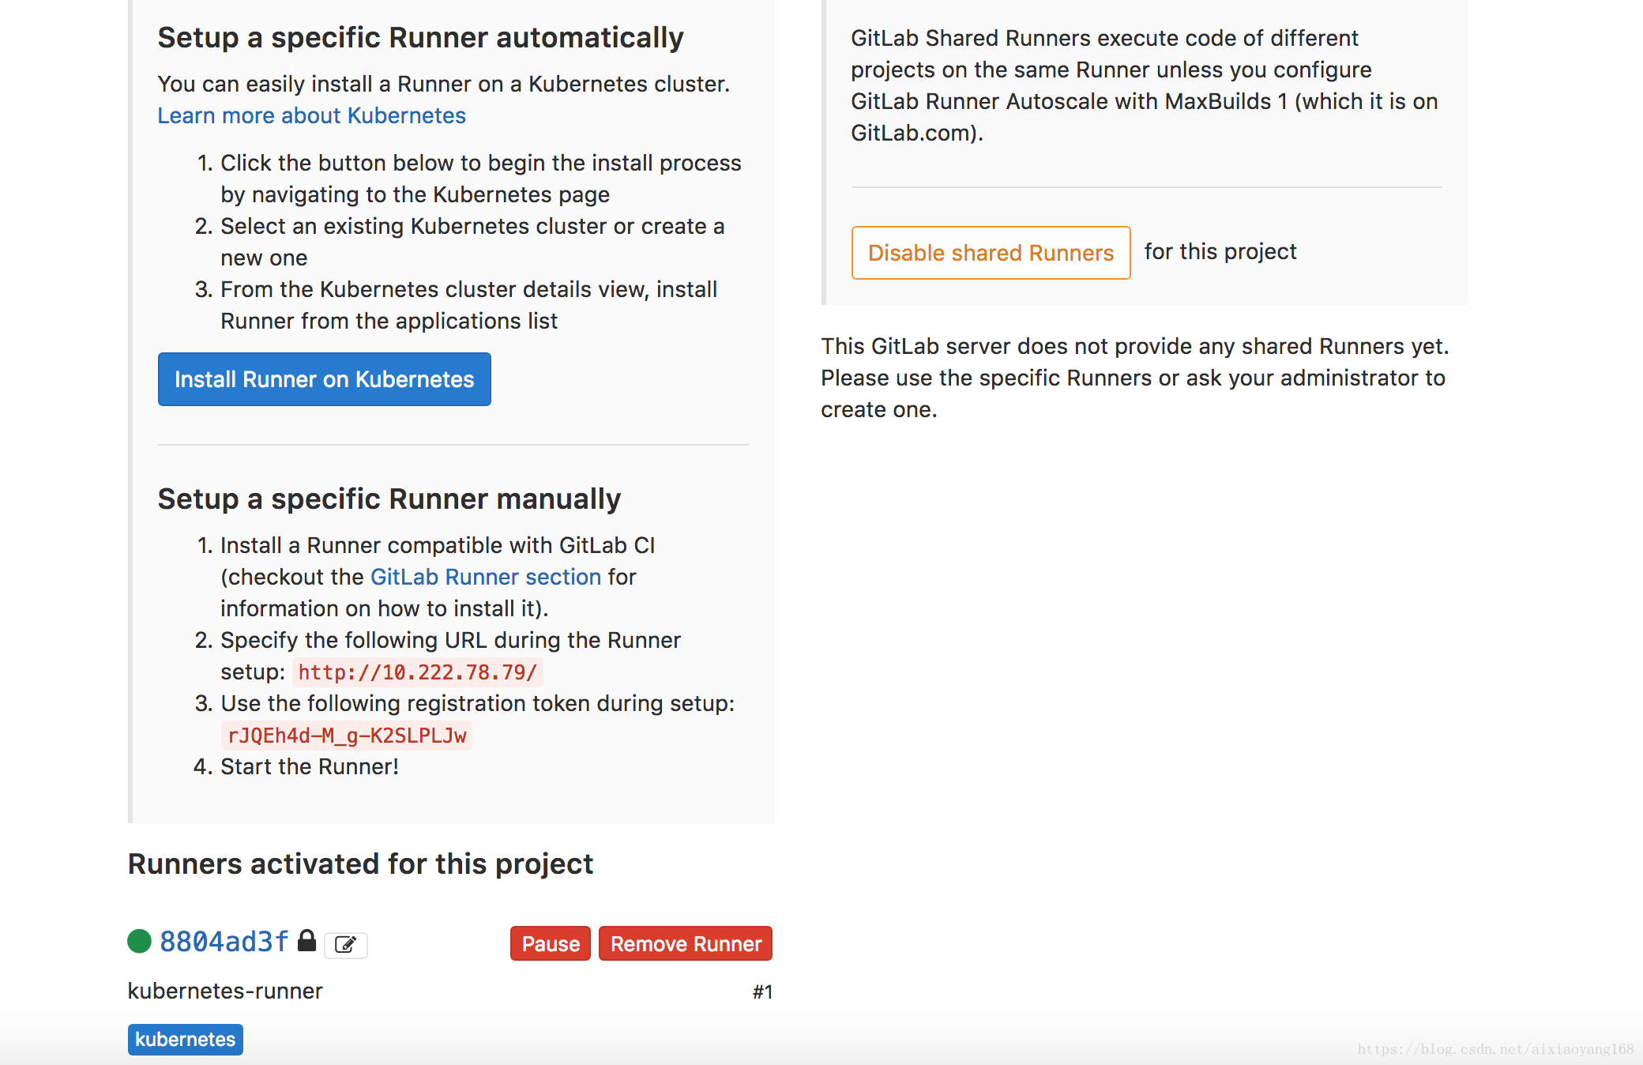1643x1065 pixels.
Task: Click the green runner status dot
Action: coord(139,941)
